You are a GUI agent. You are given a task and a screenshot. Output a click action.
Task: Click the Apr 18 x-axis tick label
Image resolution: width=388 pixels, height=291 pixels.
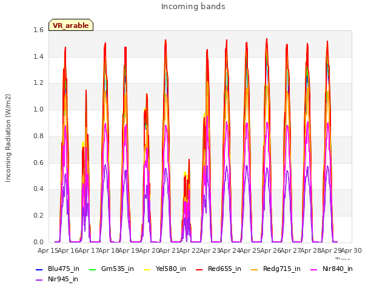pos(109,250)
